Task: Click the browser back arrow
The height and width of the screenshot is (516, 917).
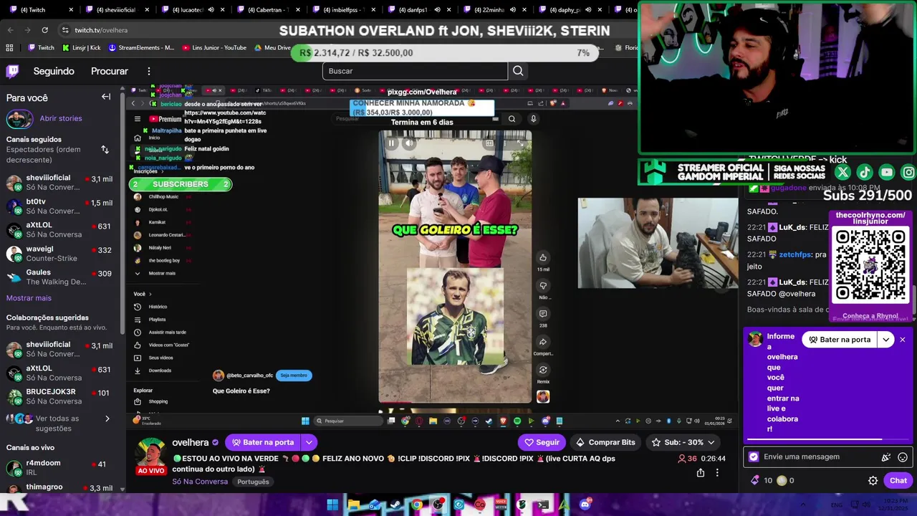Action: pyautogui.click(x=9, y=30)
